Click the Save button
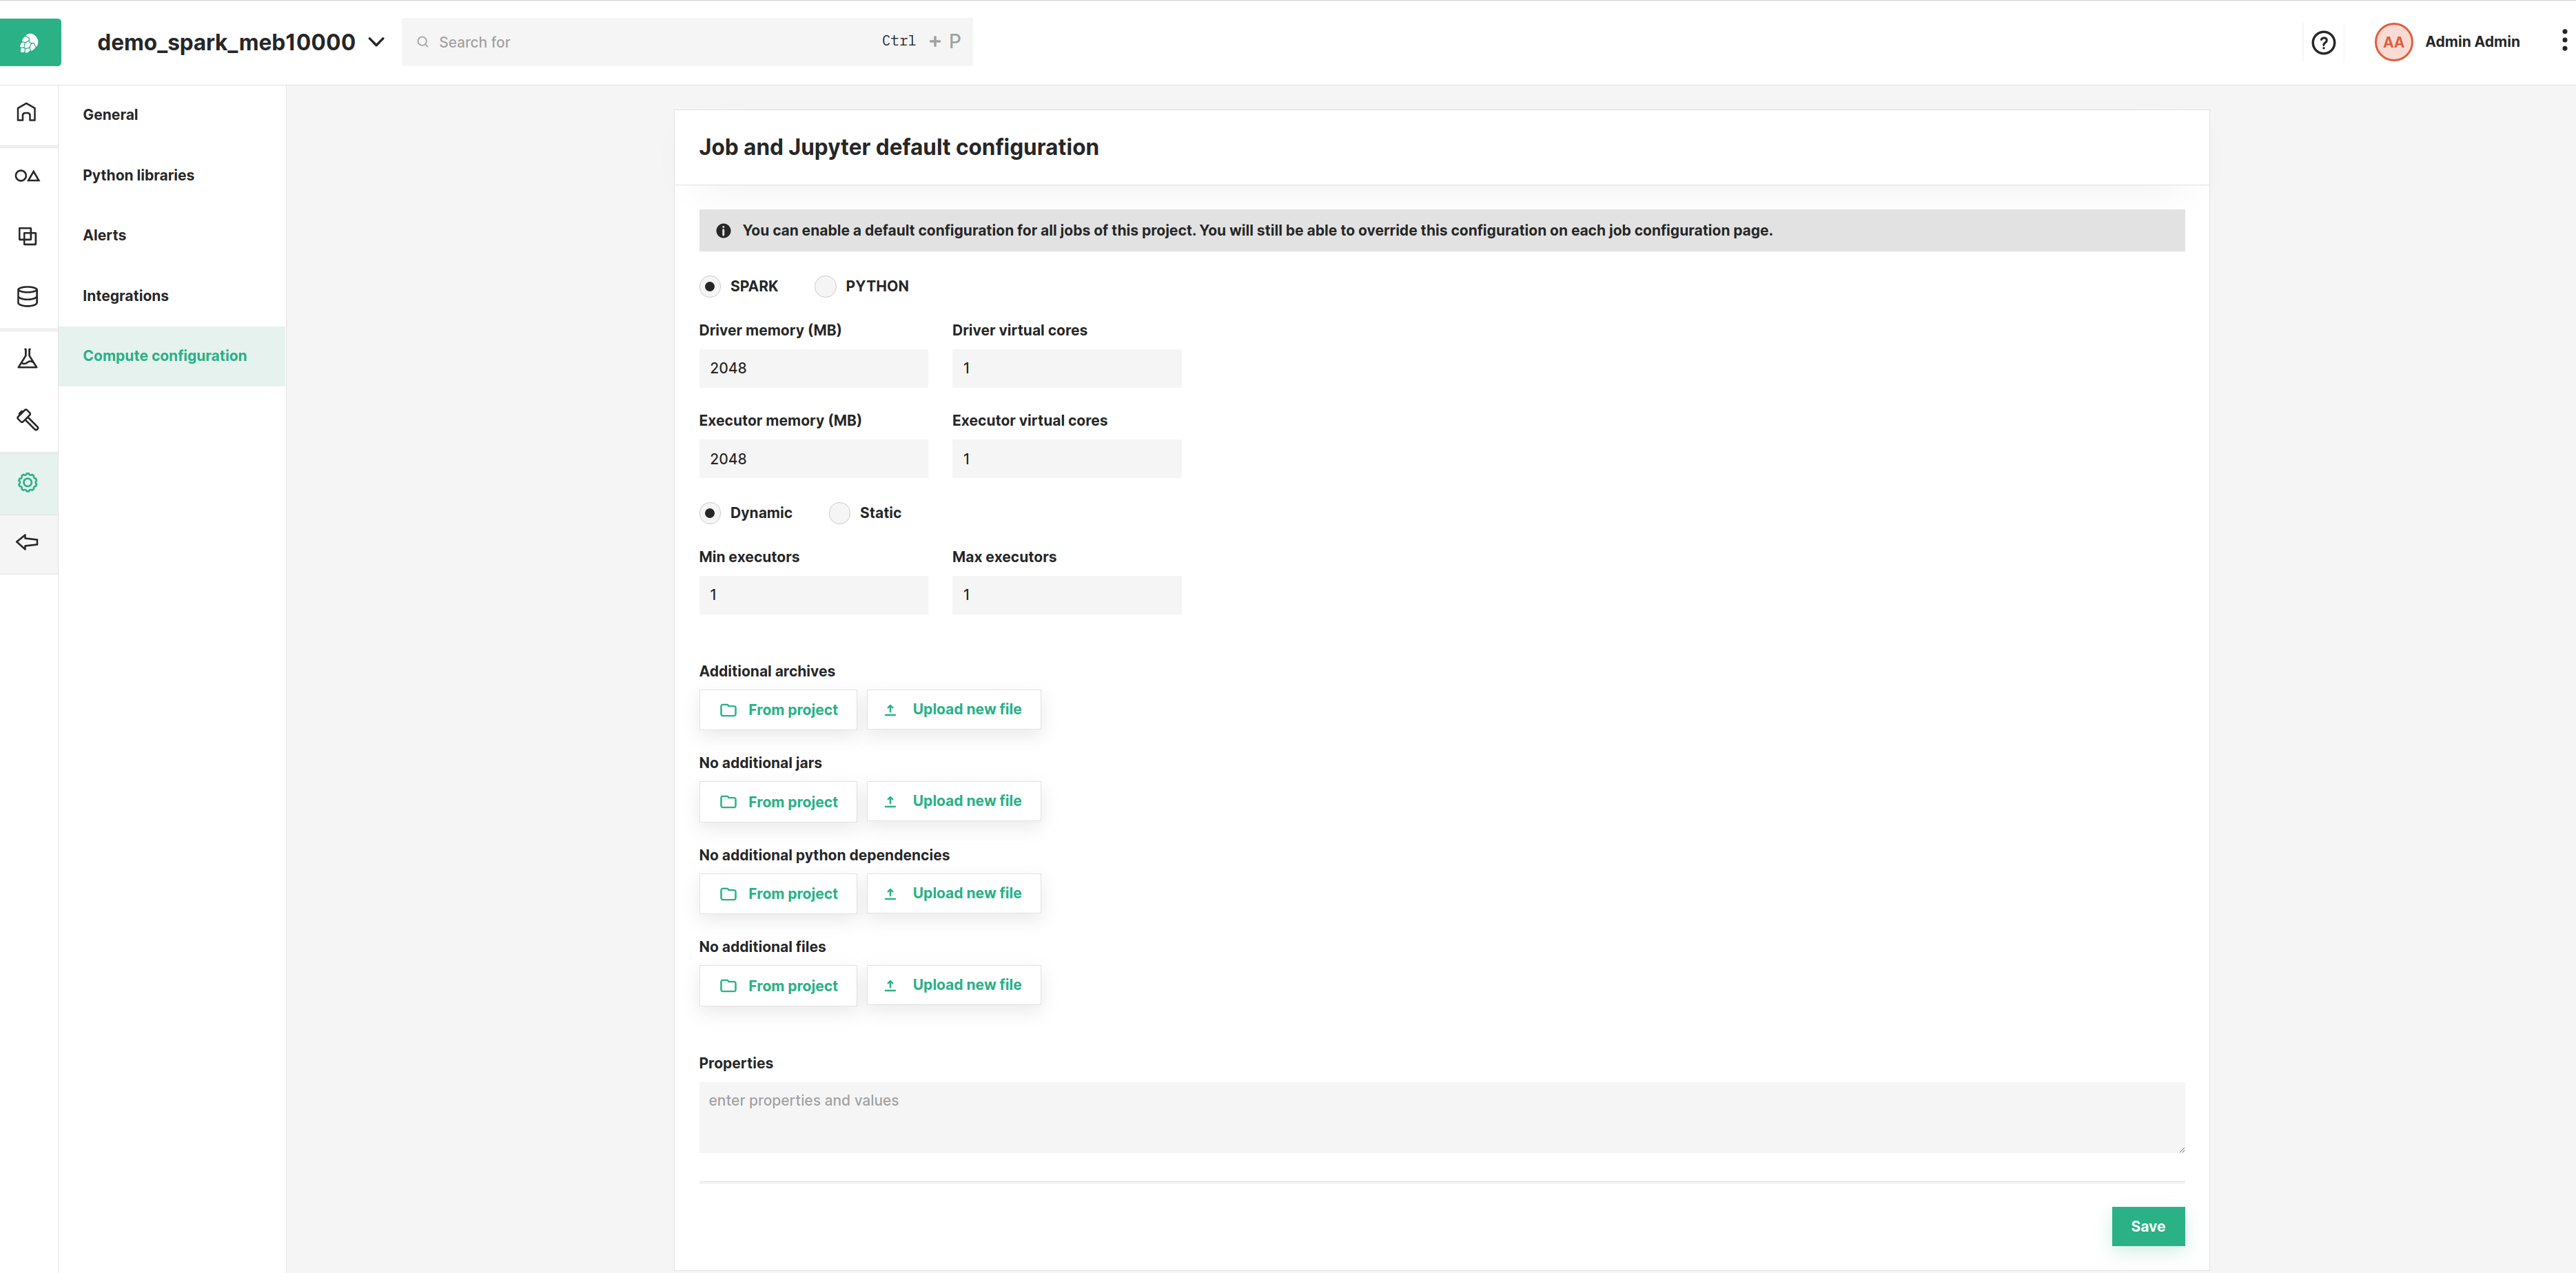The image size is (2576, 1273). coord(2147,1226)
